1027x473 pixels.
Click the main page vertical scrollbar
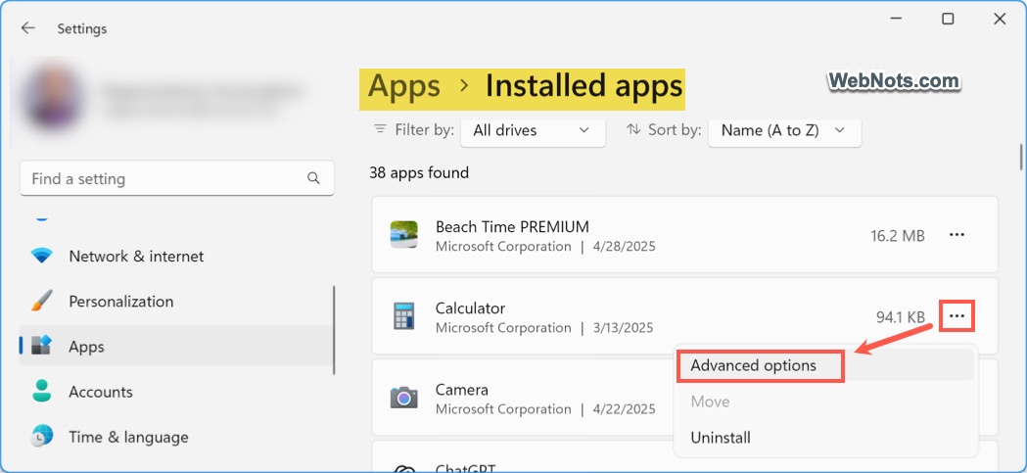click(x=1020, y=158)
